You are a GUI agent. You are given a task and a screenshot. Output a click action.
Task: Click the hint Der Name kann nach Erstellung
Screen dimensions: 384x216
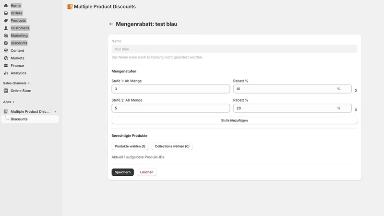pyautogui.click(x=157, y=57)
